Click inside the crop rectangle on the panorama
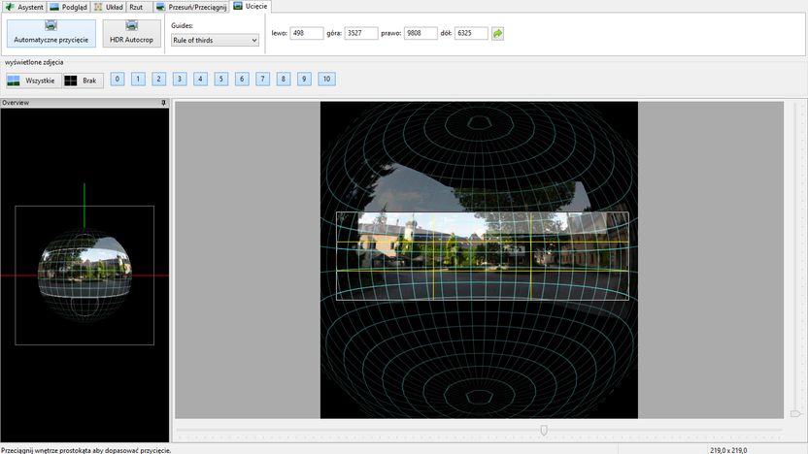 pos(483,256)
